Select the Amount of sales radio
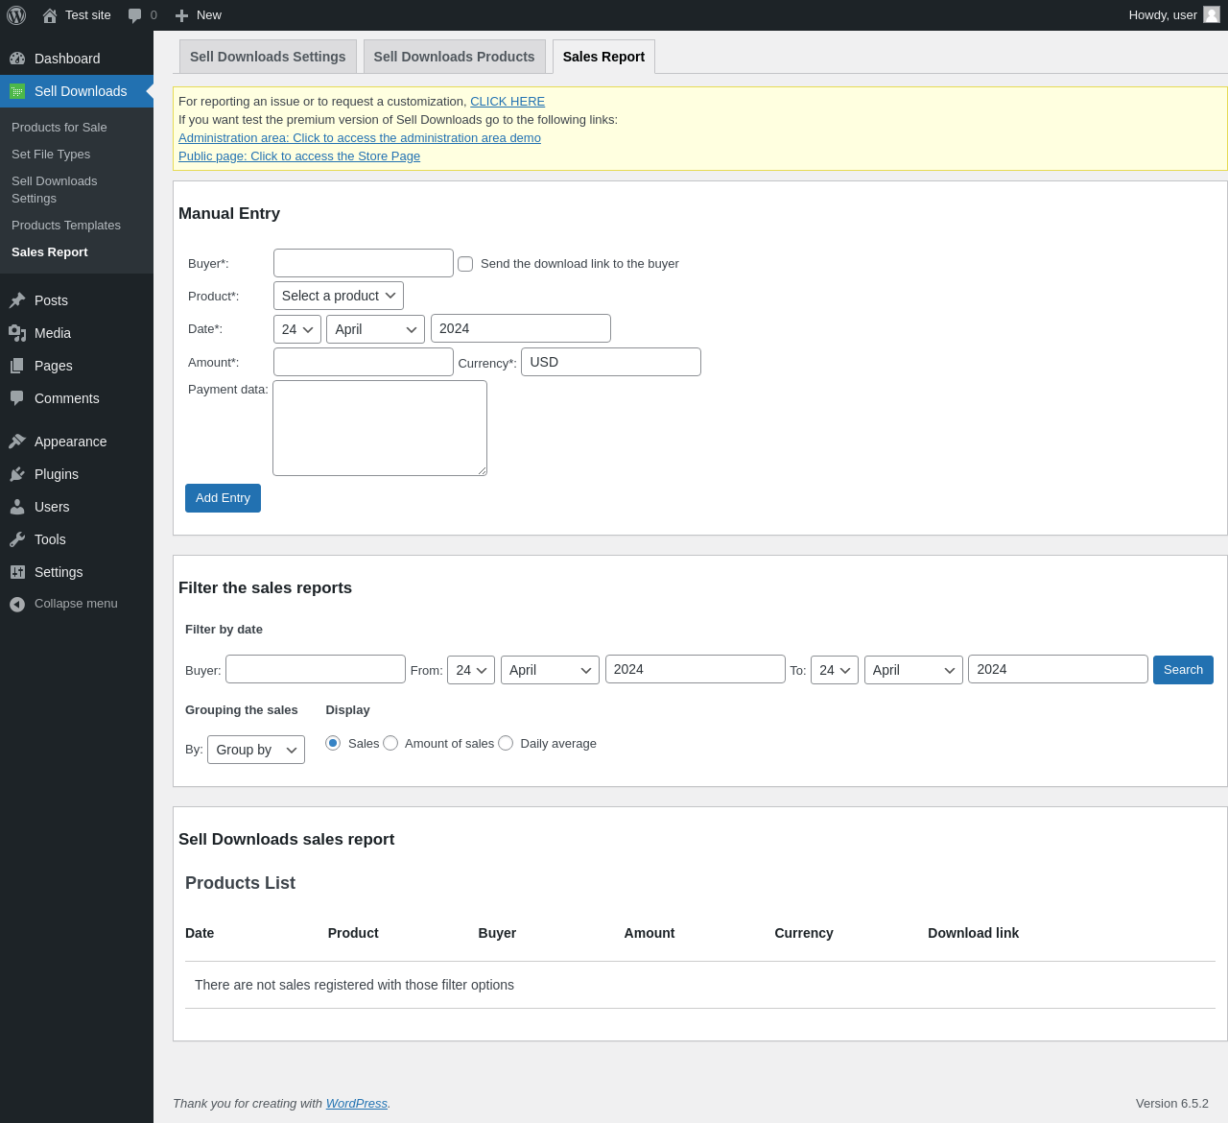Image resolution: width=1228 pixels, height=1123 pixels. coord(390,743)
